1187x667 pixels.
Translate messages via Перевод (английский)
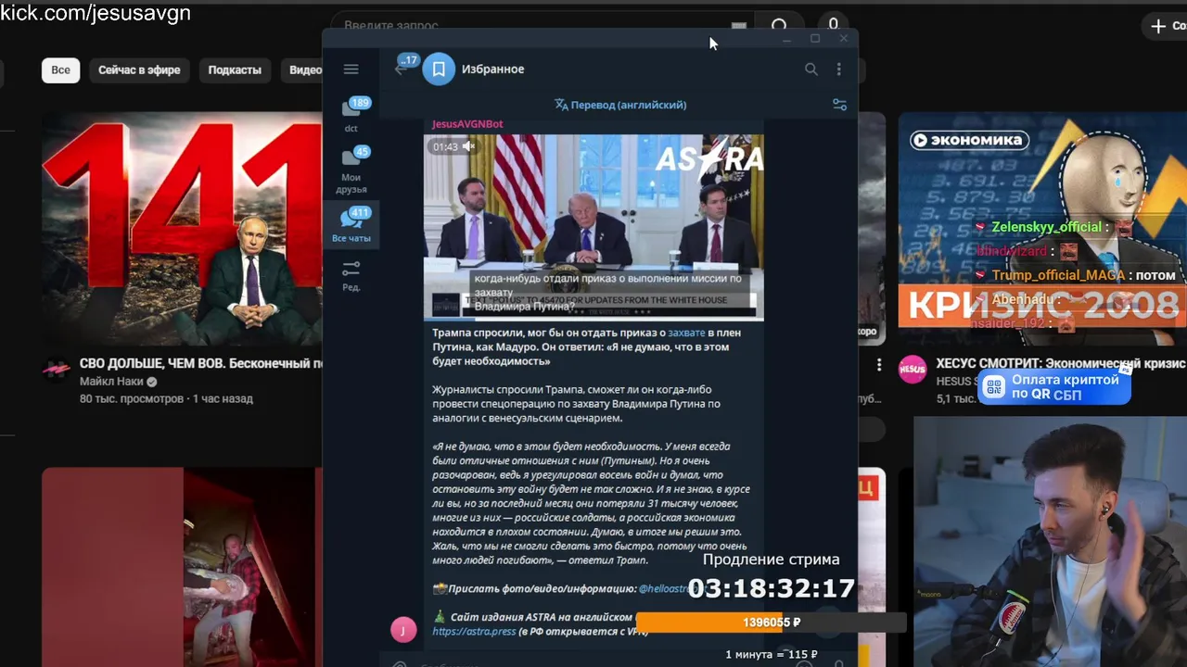[620, 105]
